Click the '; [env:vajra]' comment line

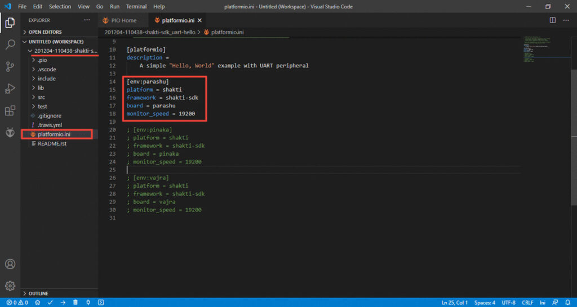[x=148, y=178]
